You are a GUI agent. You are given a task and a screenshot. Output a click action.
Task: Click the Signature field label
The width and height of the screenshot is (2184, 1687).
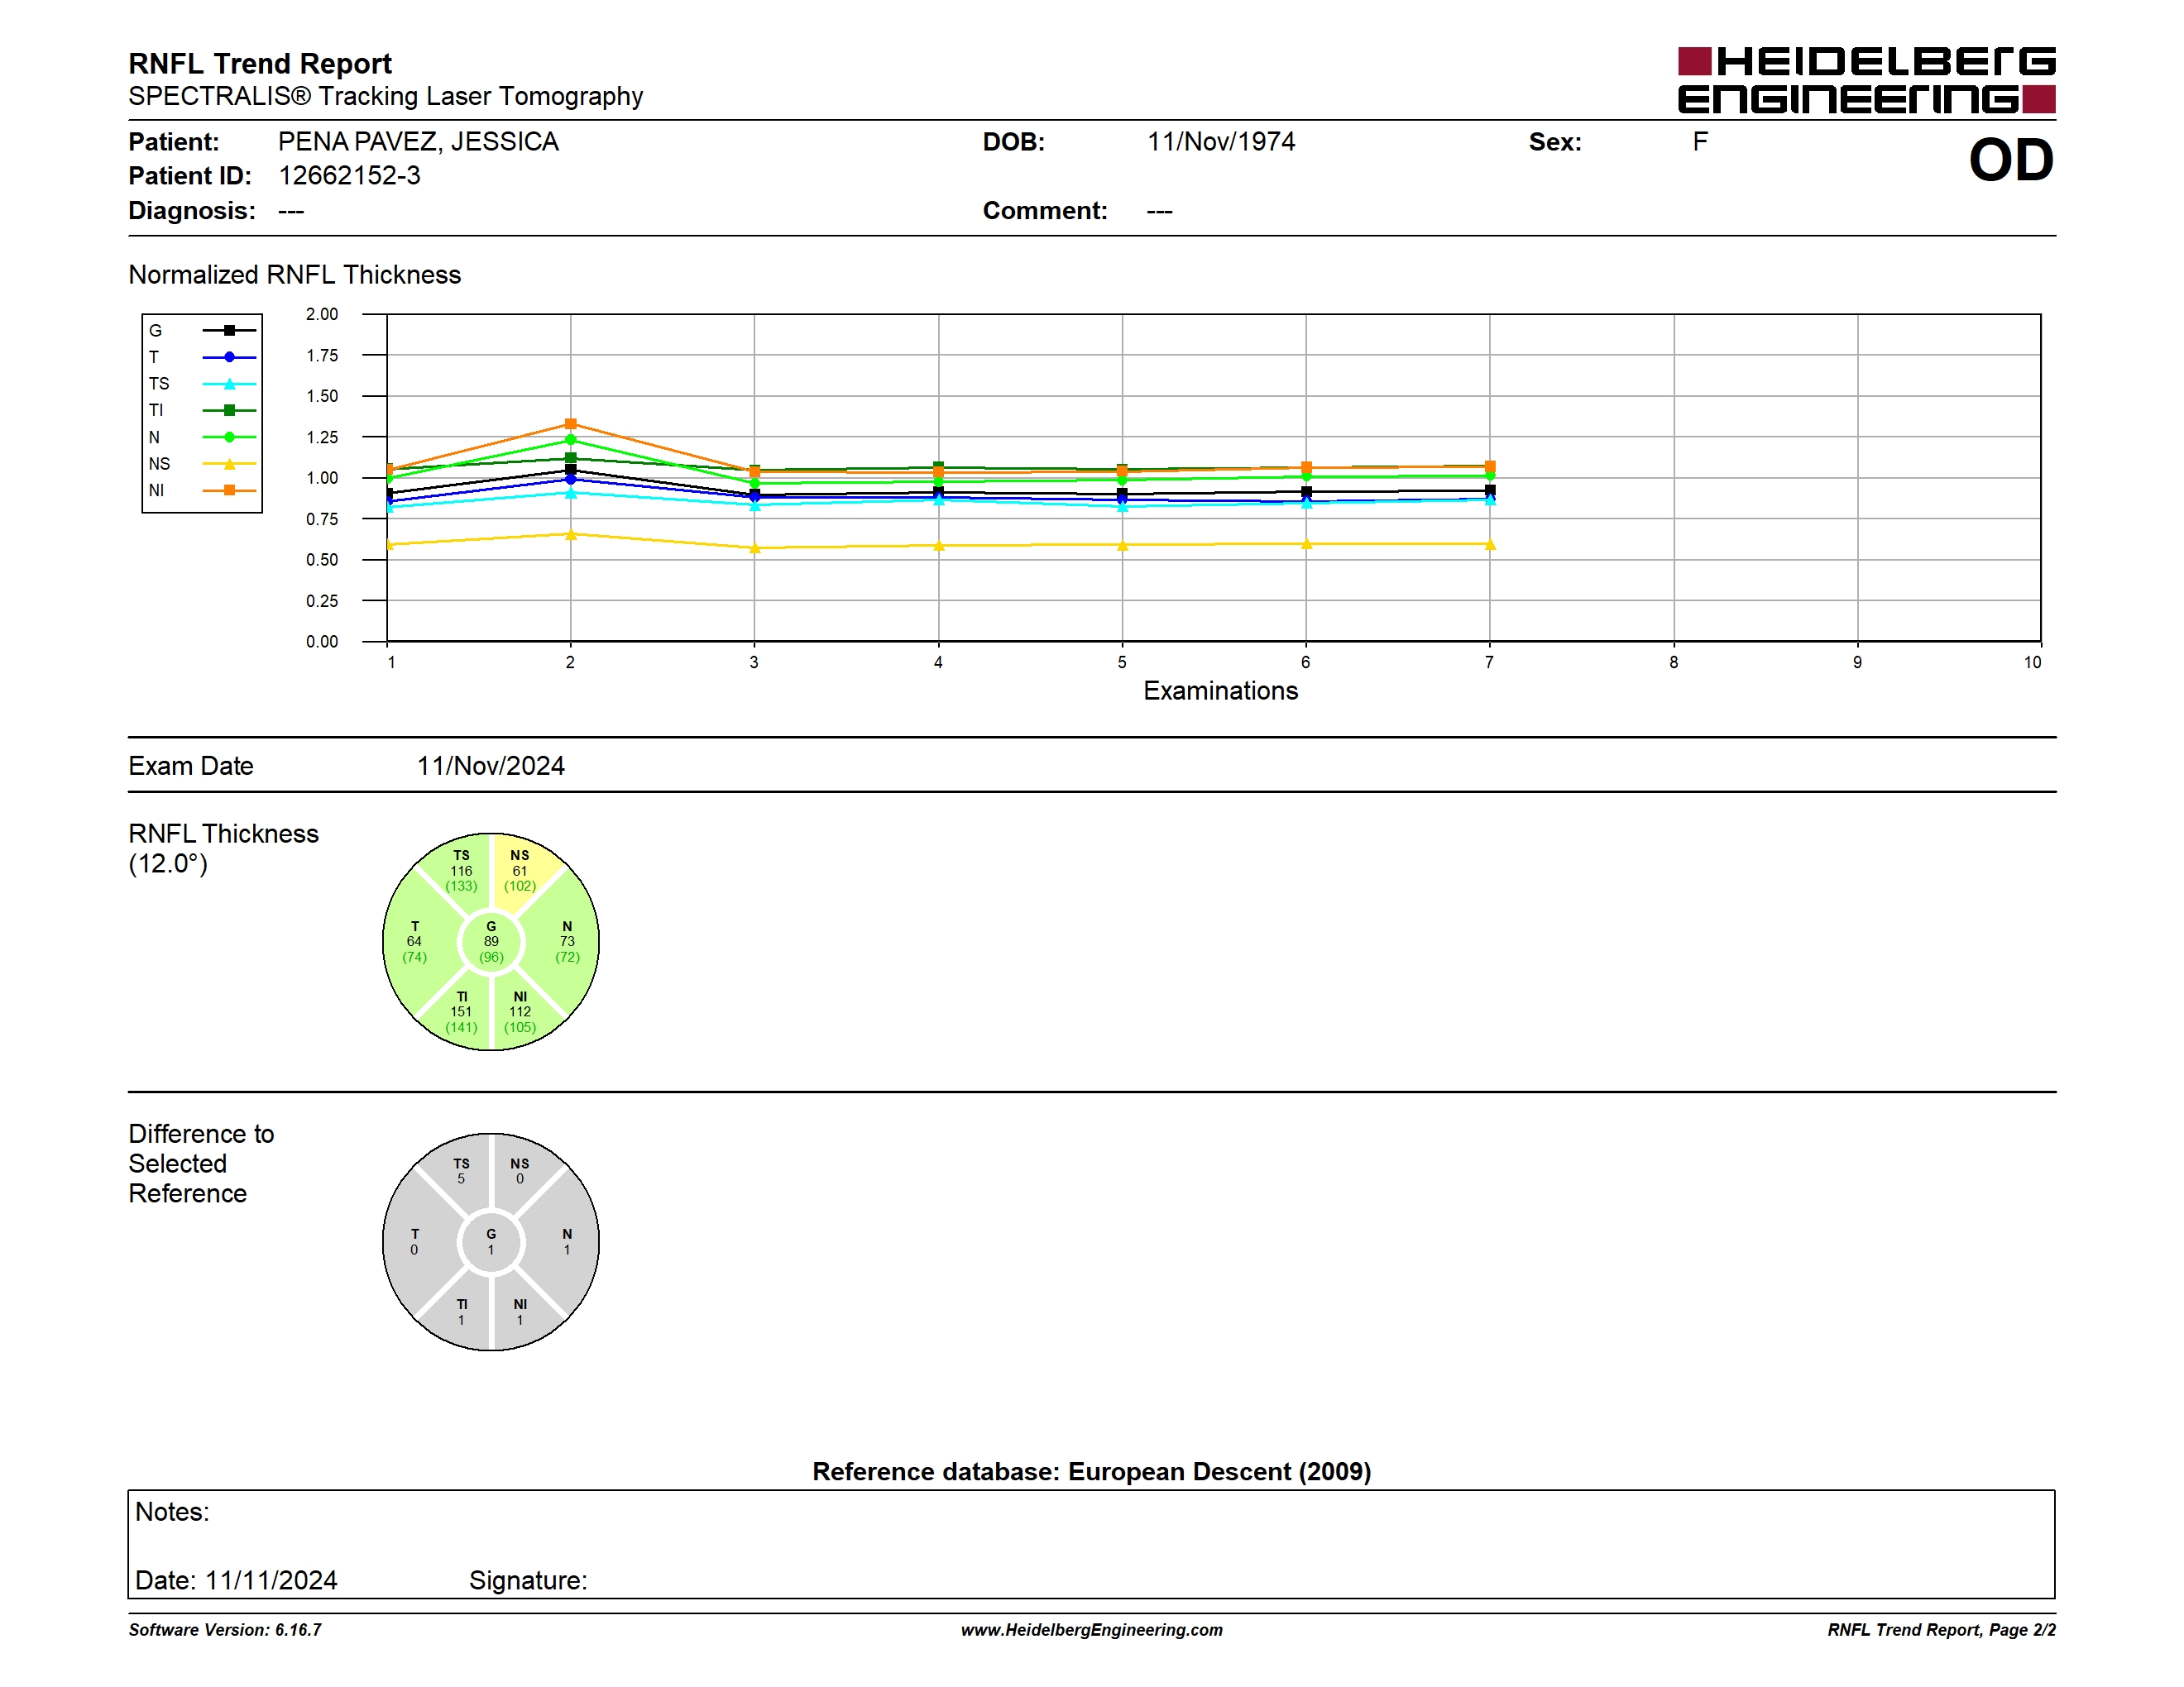tap(528, 1580)
